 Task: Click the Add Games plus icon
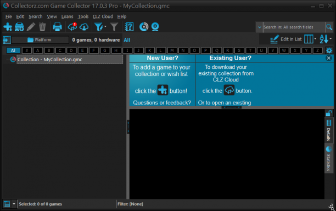8,27
